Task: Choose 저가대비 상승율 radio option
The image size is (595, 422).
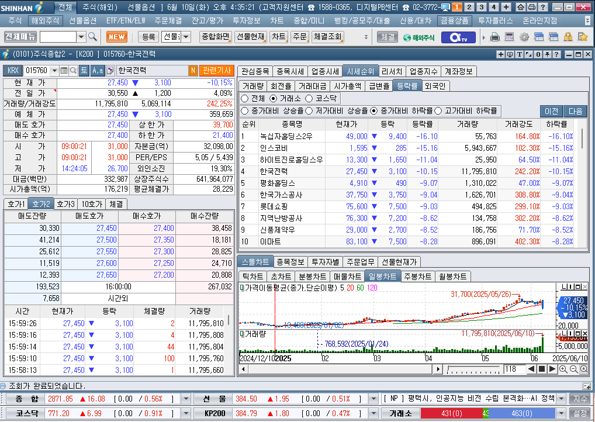Action: [x=309, y=111]
